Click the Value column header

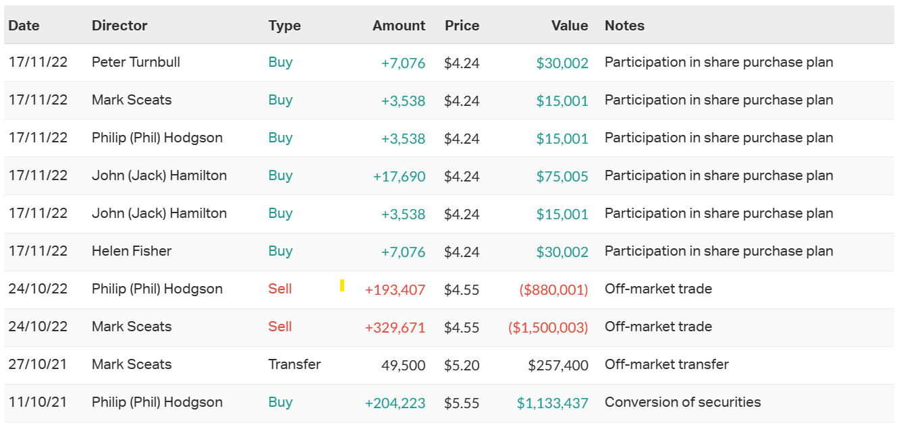point(570,26)
